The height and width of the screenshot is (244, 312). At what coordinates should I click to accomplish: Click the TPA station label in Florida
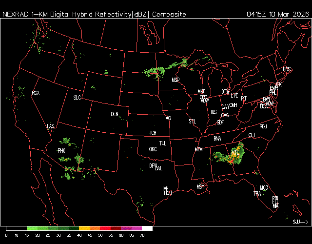tap(257, 194)
